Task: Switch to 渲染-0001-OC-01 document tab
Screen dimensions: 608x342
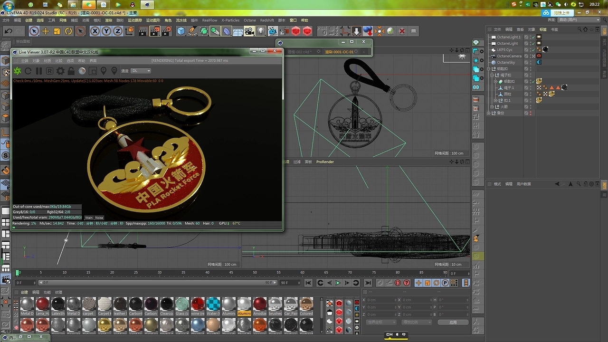Action: [339, 52]
